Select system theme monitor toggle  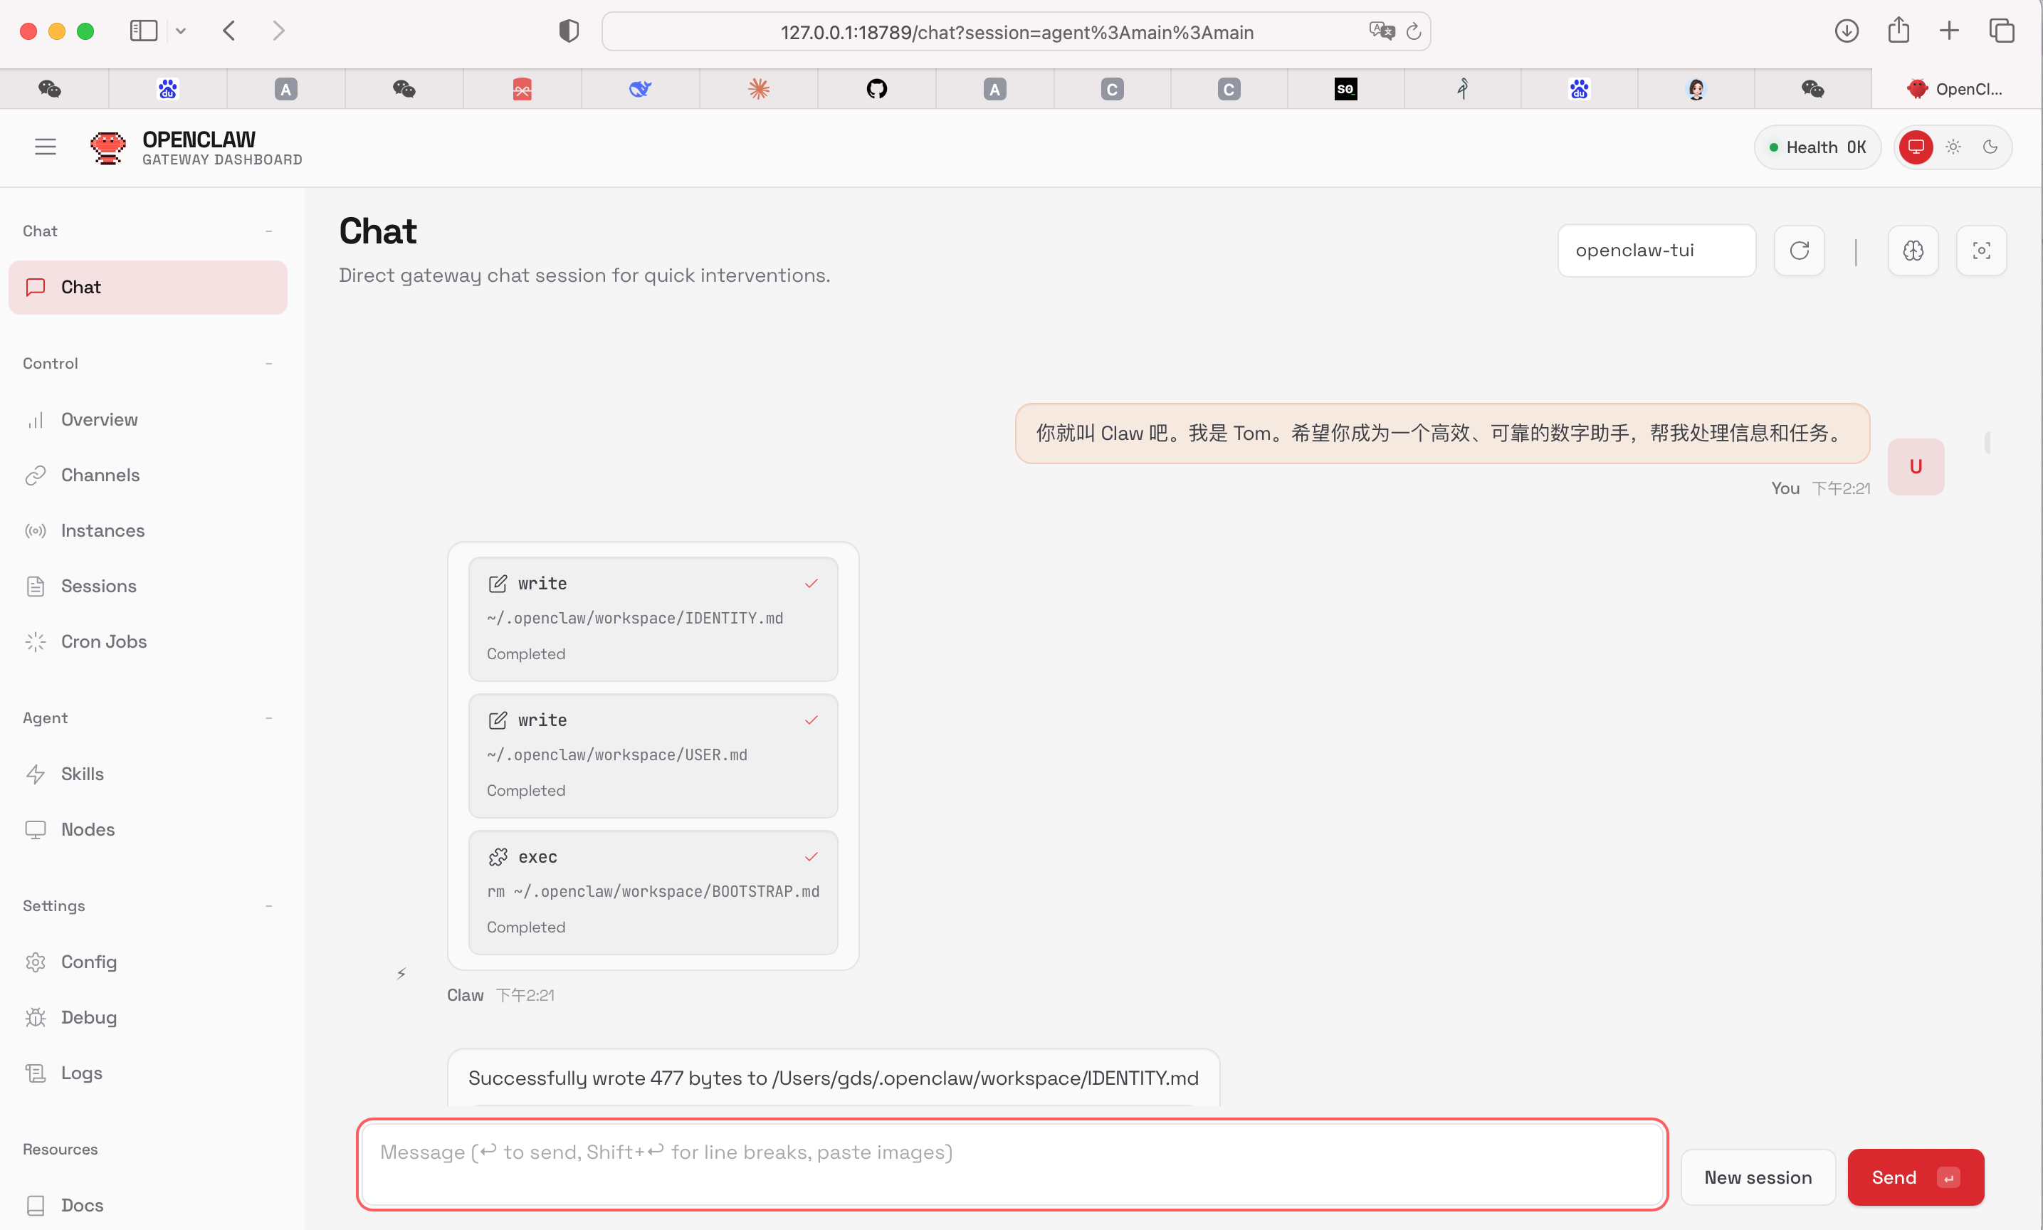pyautogui.click(x=1916, y=147)
